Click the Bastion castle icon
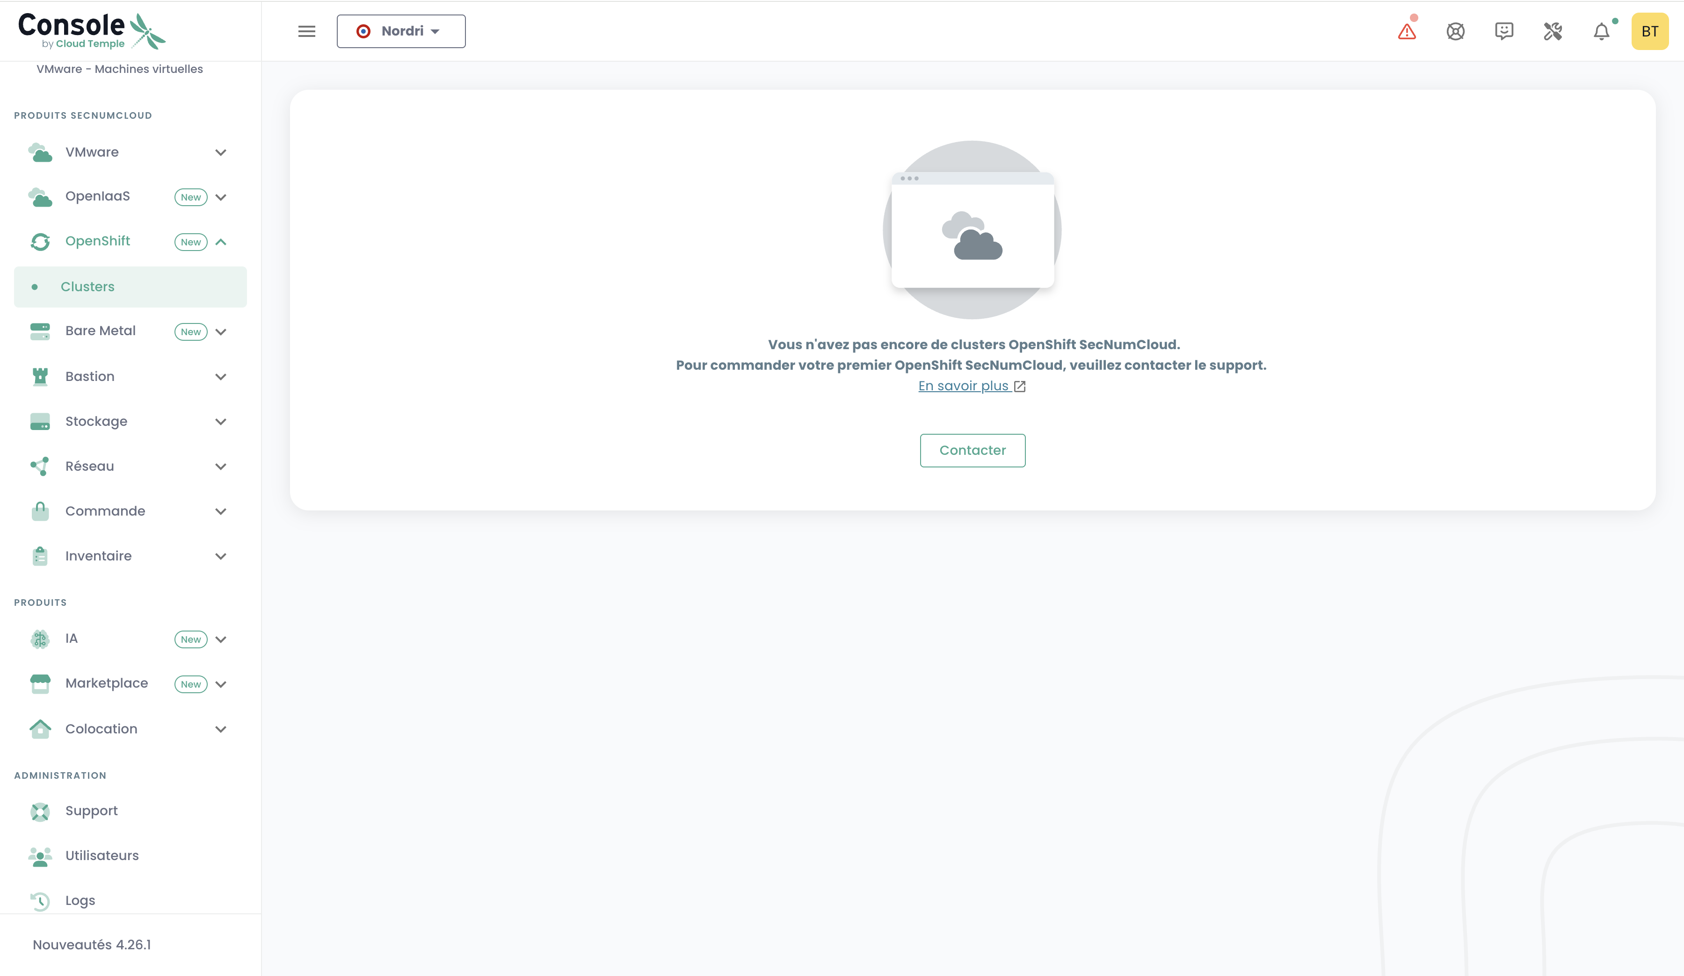 (x=40, y=376)
